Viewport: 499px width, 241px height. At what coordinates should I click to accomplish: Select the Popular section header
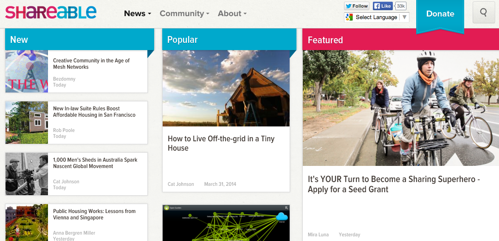pos(182,40)
